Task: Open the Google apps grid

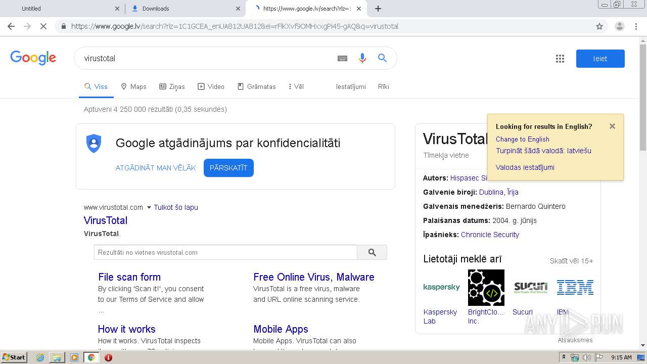Action: [x=560, y=59]
